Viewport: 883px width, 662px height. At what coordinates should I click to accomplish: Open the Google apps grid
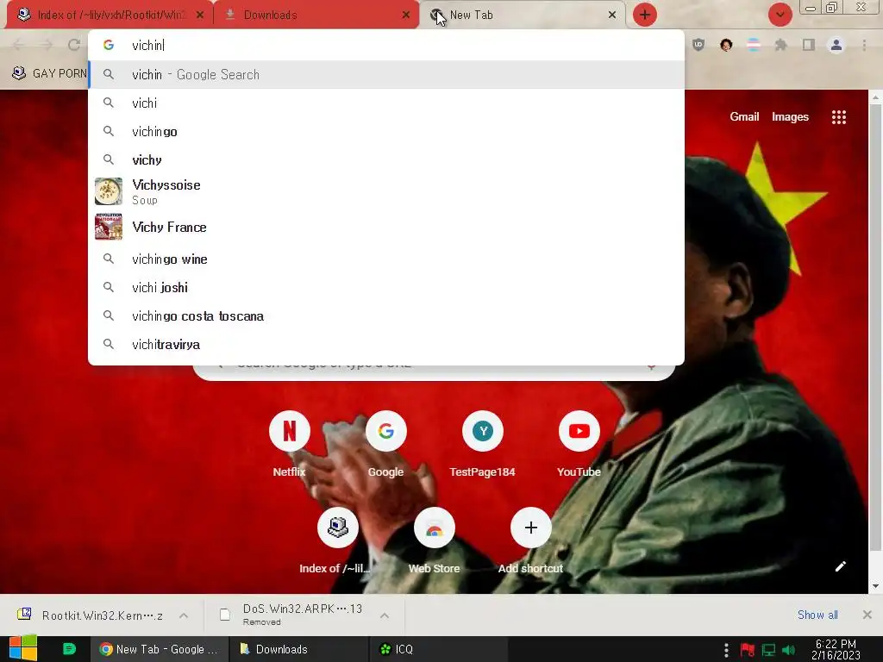(x=838, y=117)
